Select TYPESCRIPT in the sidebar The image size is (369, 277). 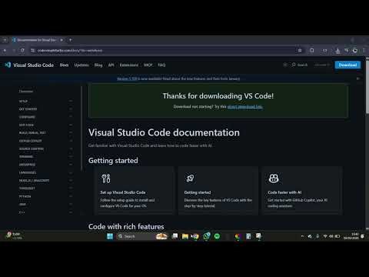27,189
